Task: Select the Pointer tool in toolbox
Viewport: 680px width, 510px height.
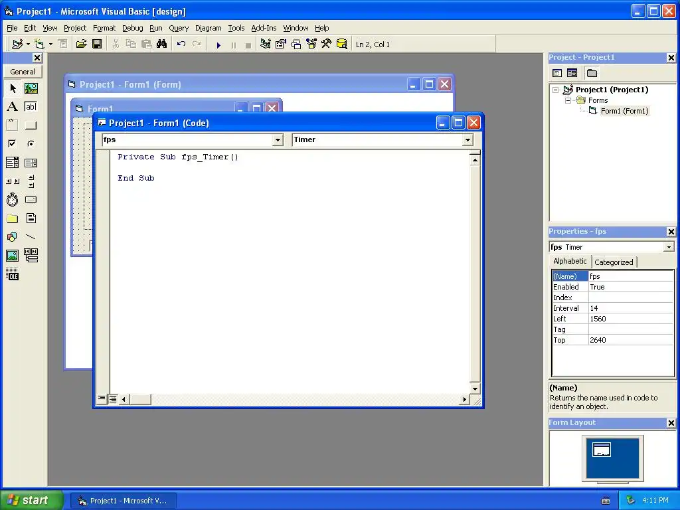Action: click(13, 88)
